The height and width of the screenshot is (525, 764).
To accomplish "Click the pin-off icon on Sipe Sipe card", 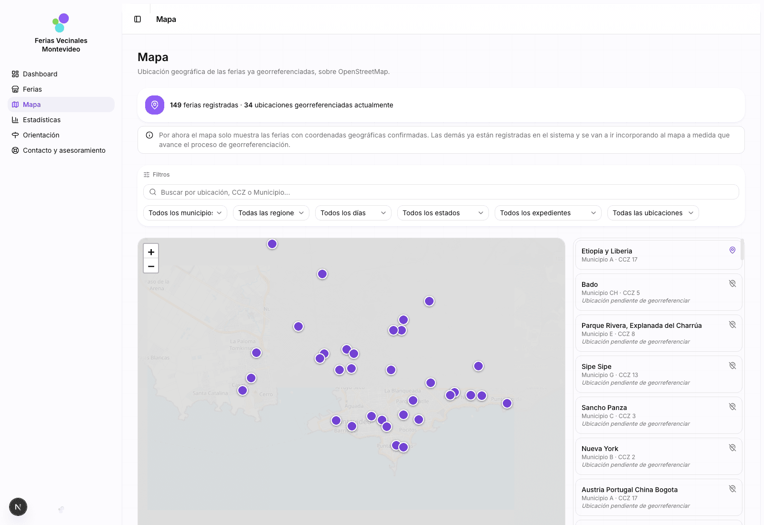I will point(732,366).
